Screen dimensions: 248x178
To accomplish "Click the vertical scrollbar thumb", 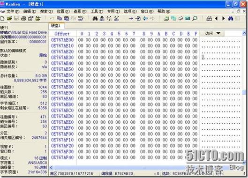I will point(244,92).
